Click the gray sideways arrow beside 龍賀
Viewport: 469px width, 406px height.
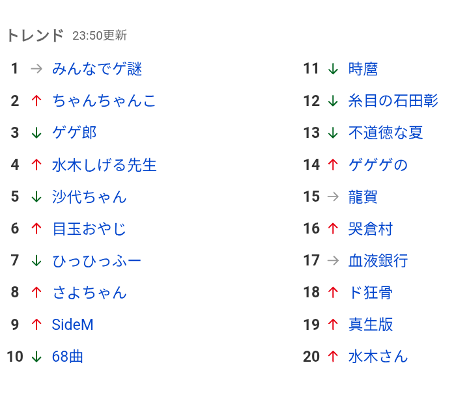[333, 196]
